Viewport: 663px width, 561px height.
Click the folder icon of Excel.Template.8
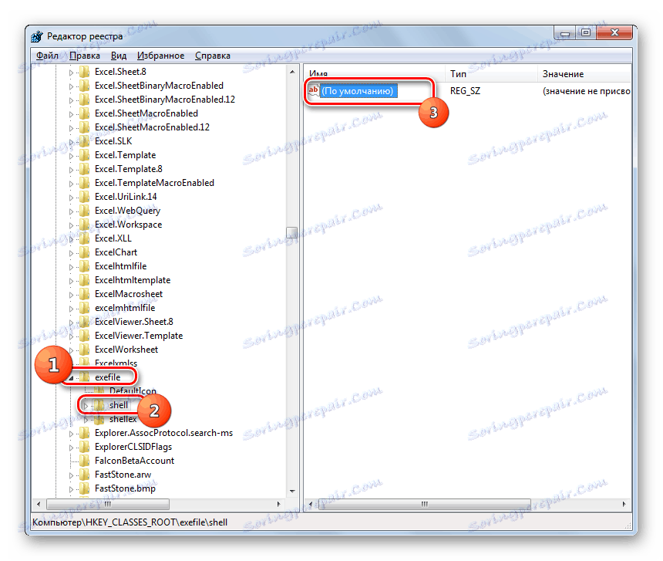point(85,169)
